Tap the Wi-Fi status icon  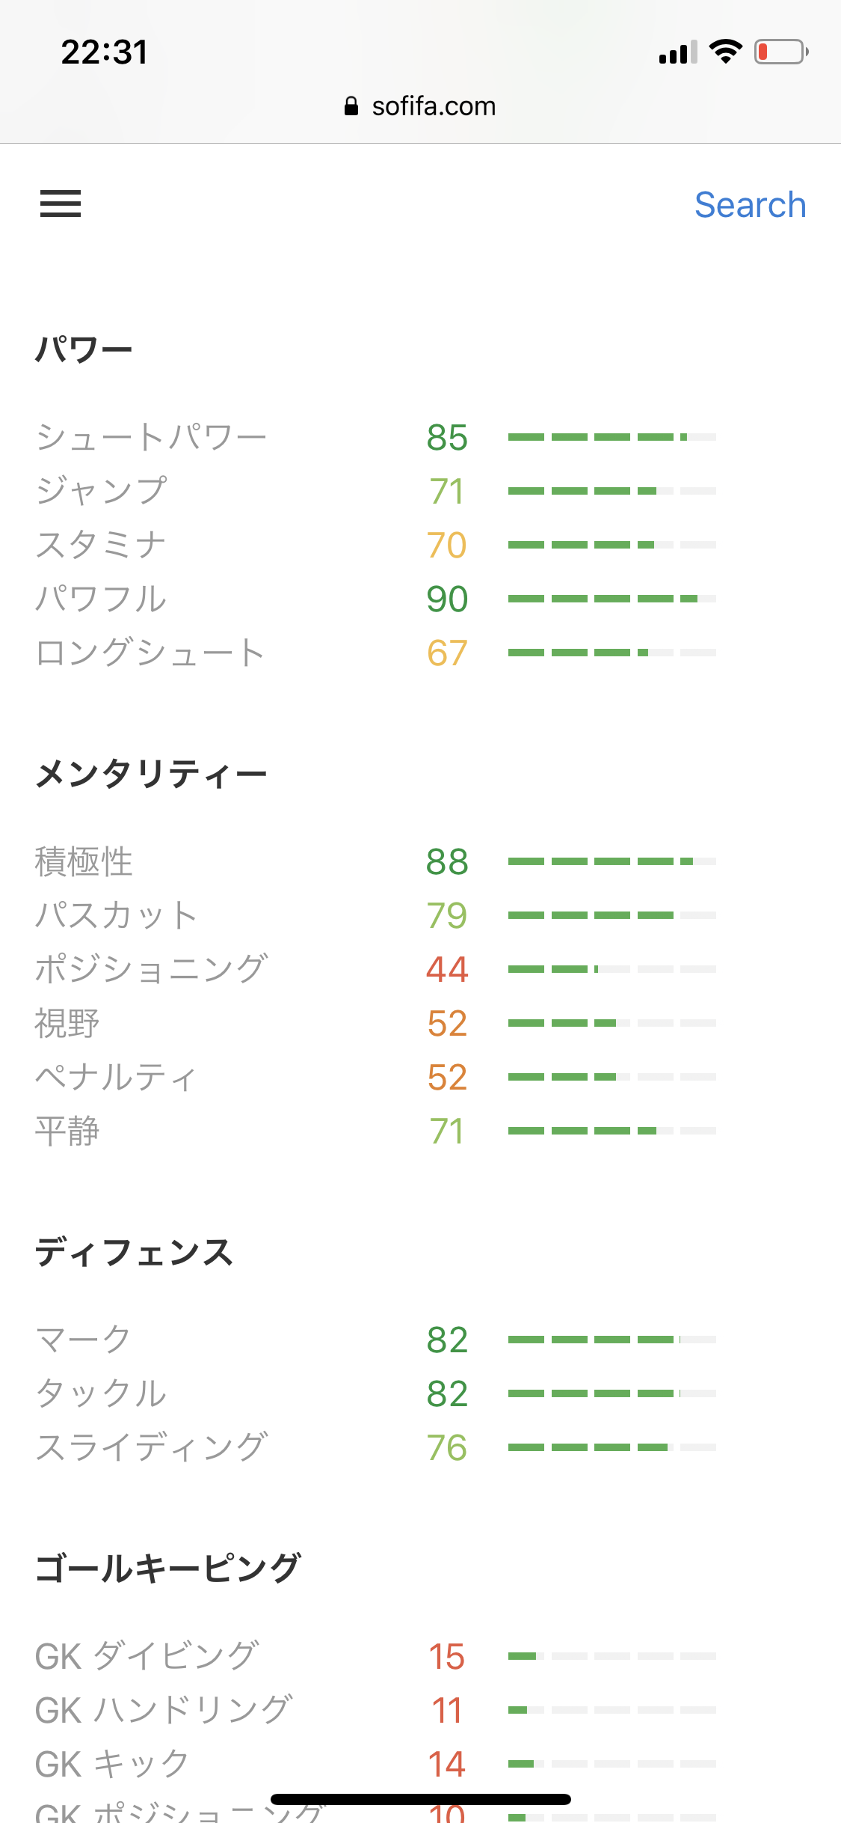click(x=725, y=52)
